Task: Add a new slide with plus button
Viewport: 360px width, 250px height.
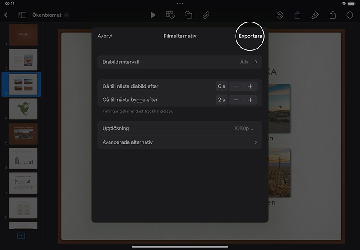Action: [21, 236]
